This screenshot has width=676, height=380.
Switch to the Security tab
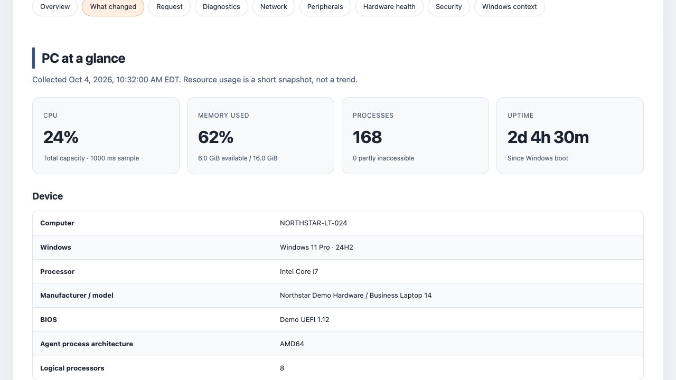tap(449, 7)
